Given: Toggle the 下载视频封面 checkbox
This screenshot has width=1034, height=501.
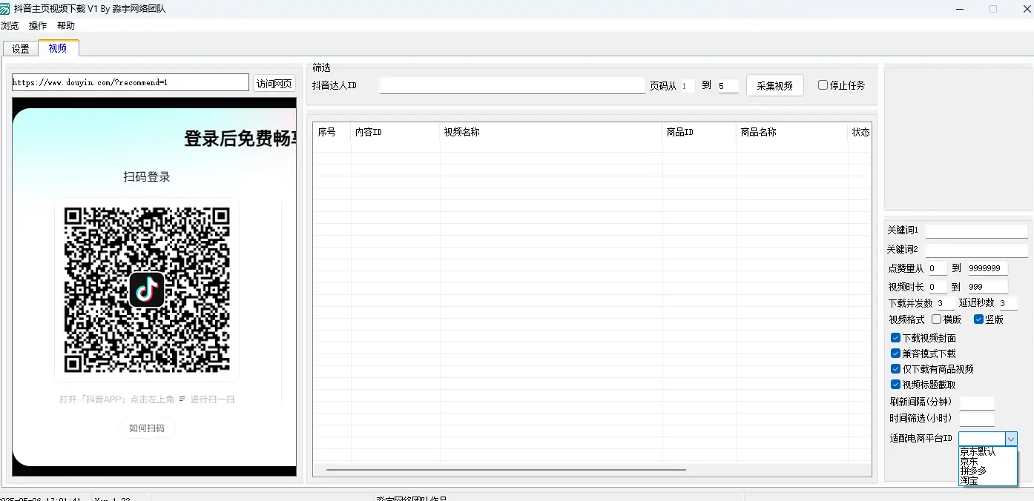Looking at the screenshot, I should pos(895,338).
